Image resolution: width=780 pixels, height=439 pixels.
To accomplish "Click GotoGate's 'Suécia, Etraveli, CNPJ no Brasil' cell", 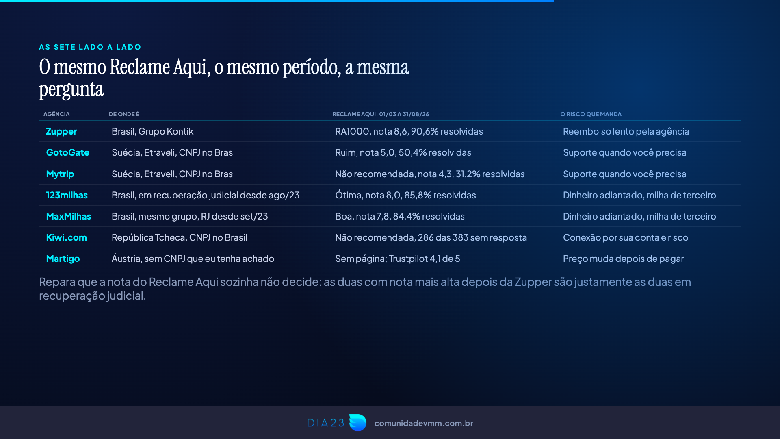I will point(174,152).
